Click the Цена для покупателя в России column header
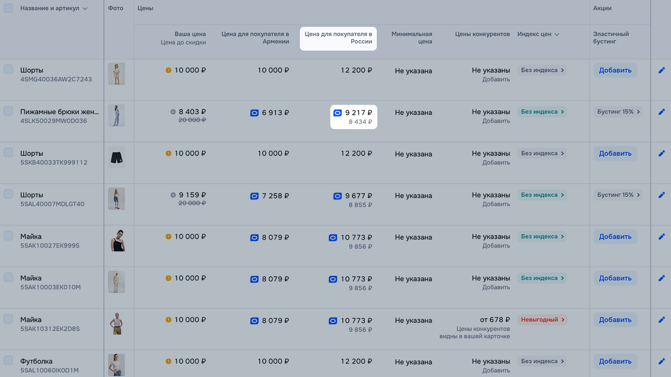The height and width of the screenshot is (377, 671). tap(338, 38)
